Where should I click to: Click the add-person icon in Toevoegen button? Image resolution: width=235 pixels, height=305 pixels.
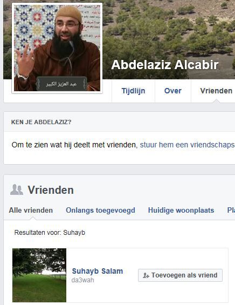tap(146, 275)
